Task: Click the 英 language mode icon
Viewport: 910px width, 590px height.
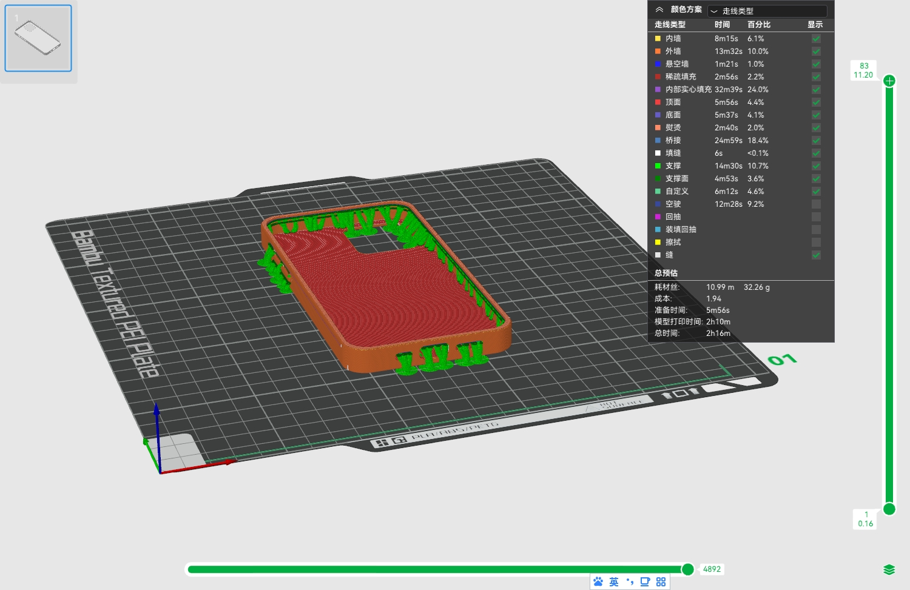Action: coord(614,582)
